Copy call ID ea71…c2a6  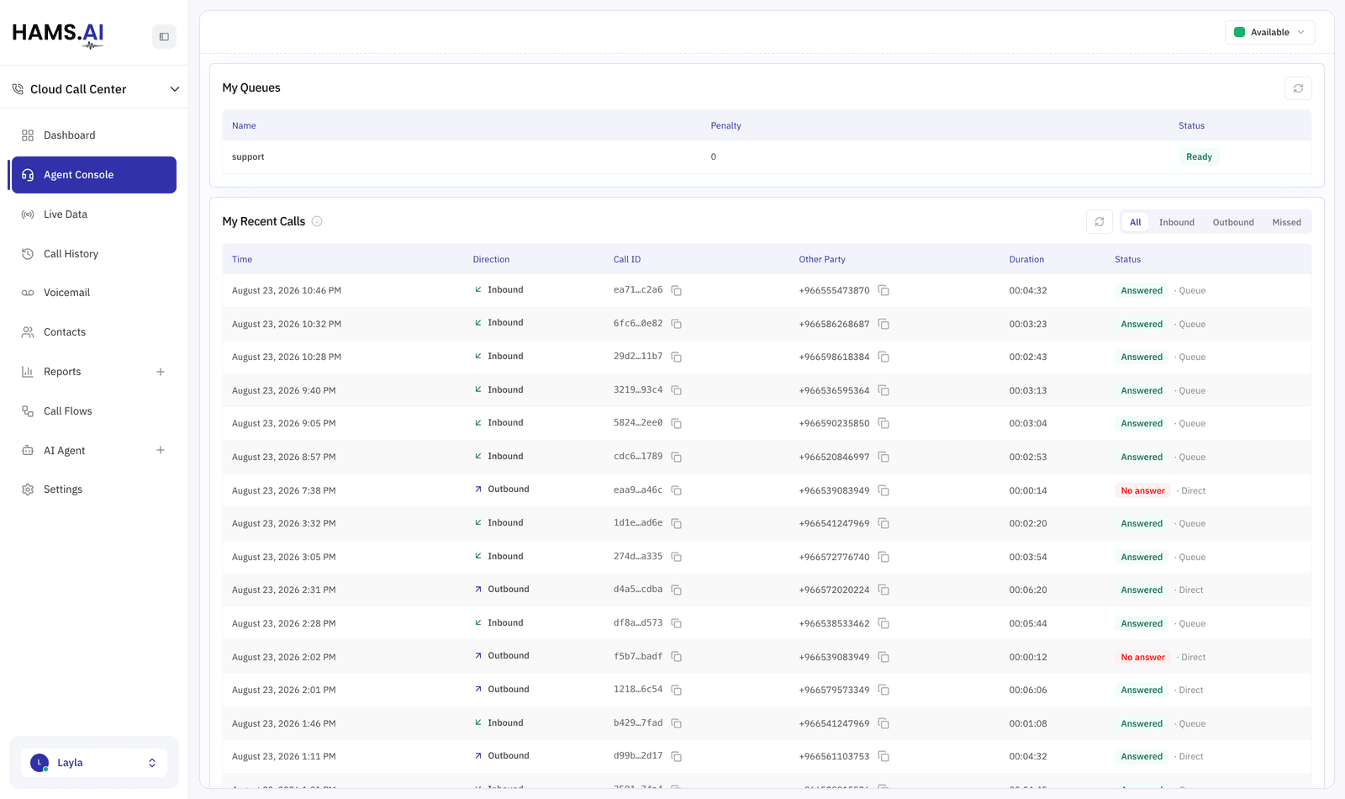click(x=677, y=290)
